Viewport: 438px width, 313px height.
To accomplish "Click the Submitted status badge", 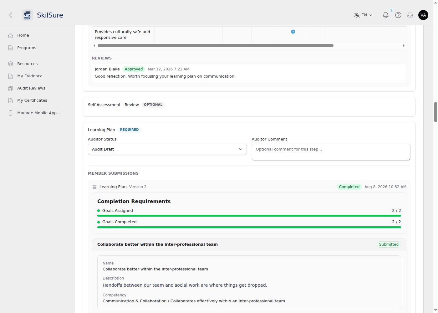I will (389, 244).
